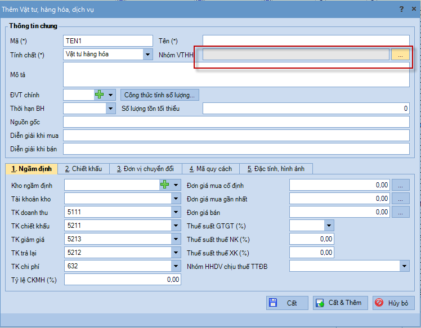
Task: Open the Thời hạn BH dropdown
Action: [x=110, y=109]
